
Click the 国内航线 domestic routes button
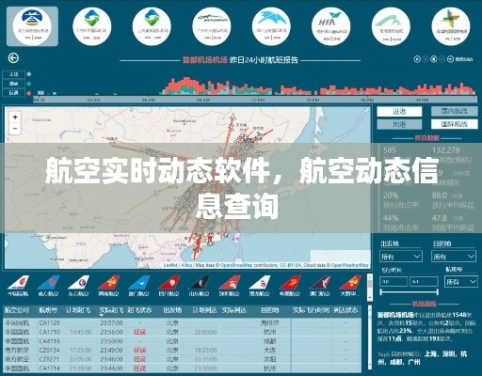(454, 111)
